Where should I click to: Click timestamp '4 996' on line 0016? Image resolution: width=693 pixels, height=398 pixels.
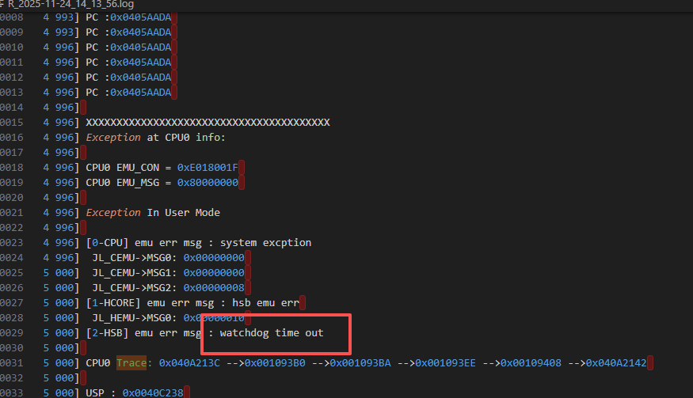pyautogui.click(x=59, y=138)
